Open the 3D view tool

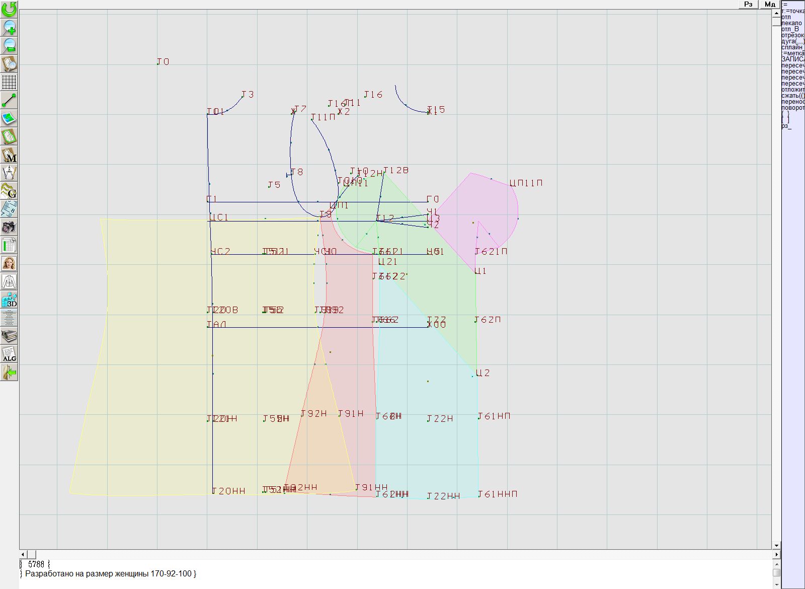point(9,300)
